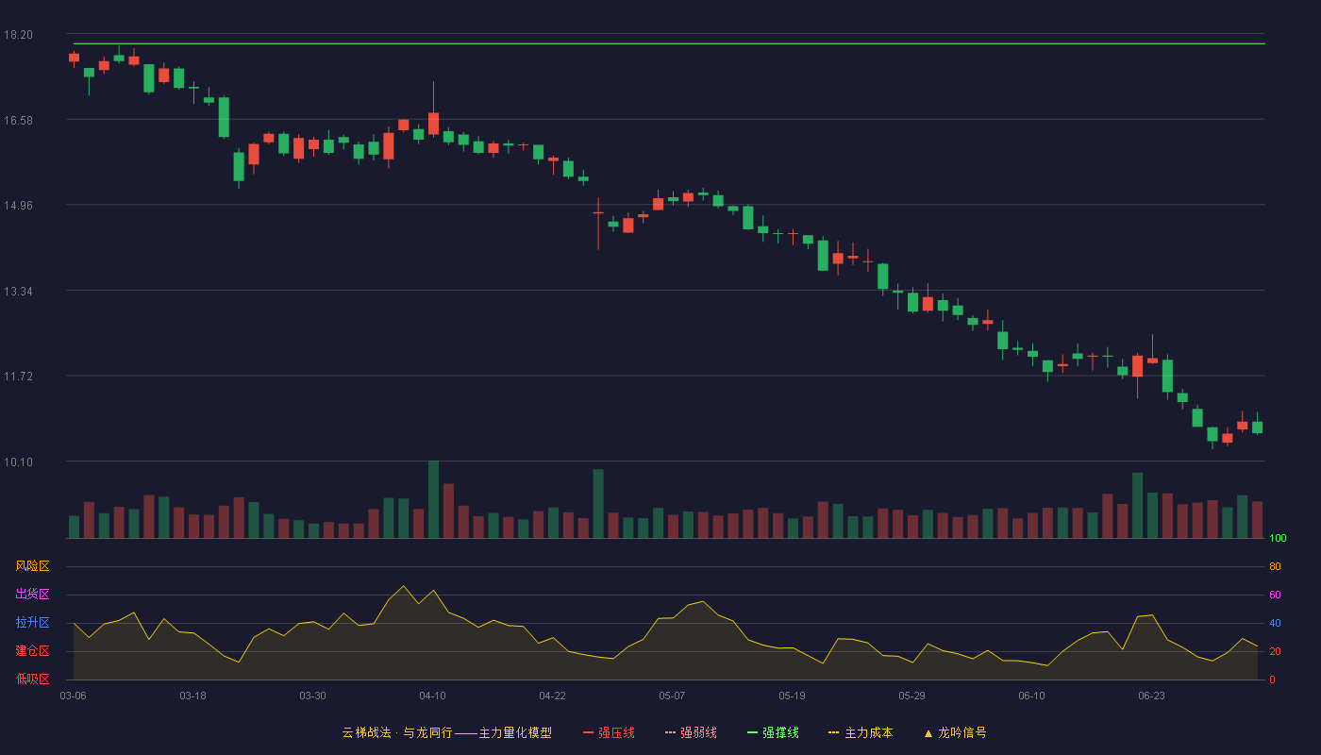1321x755 pixels.
Task: Click the 05-19 date axis label
Action: coord(793,696)
